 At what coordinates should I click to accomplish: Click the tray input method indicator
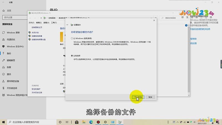coord(174,122)
